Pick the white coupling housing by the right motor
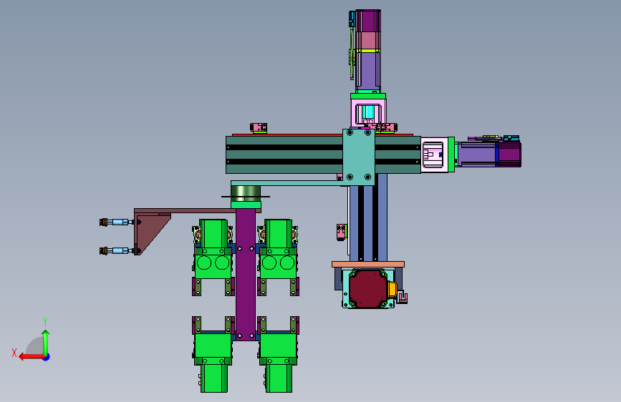Screen dimensions: 621x402 (435, 155)
